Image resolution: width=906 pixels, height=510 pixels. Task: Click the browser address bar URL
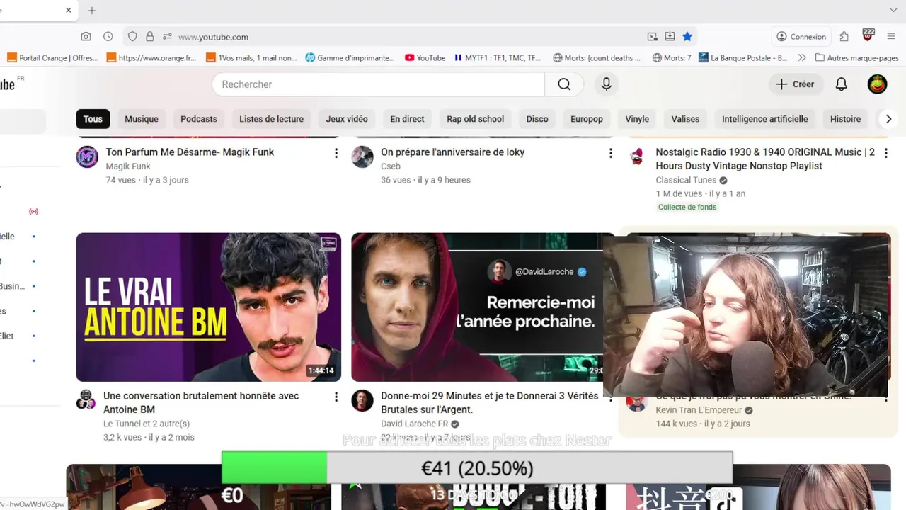213,37
